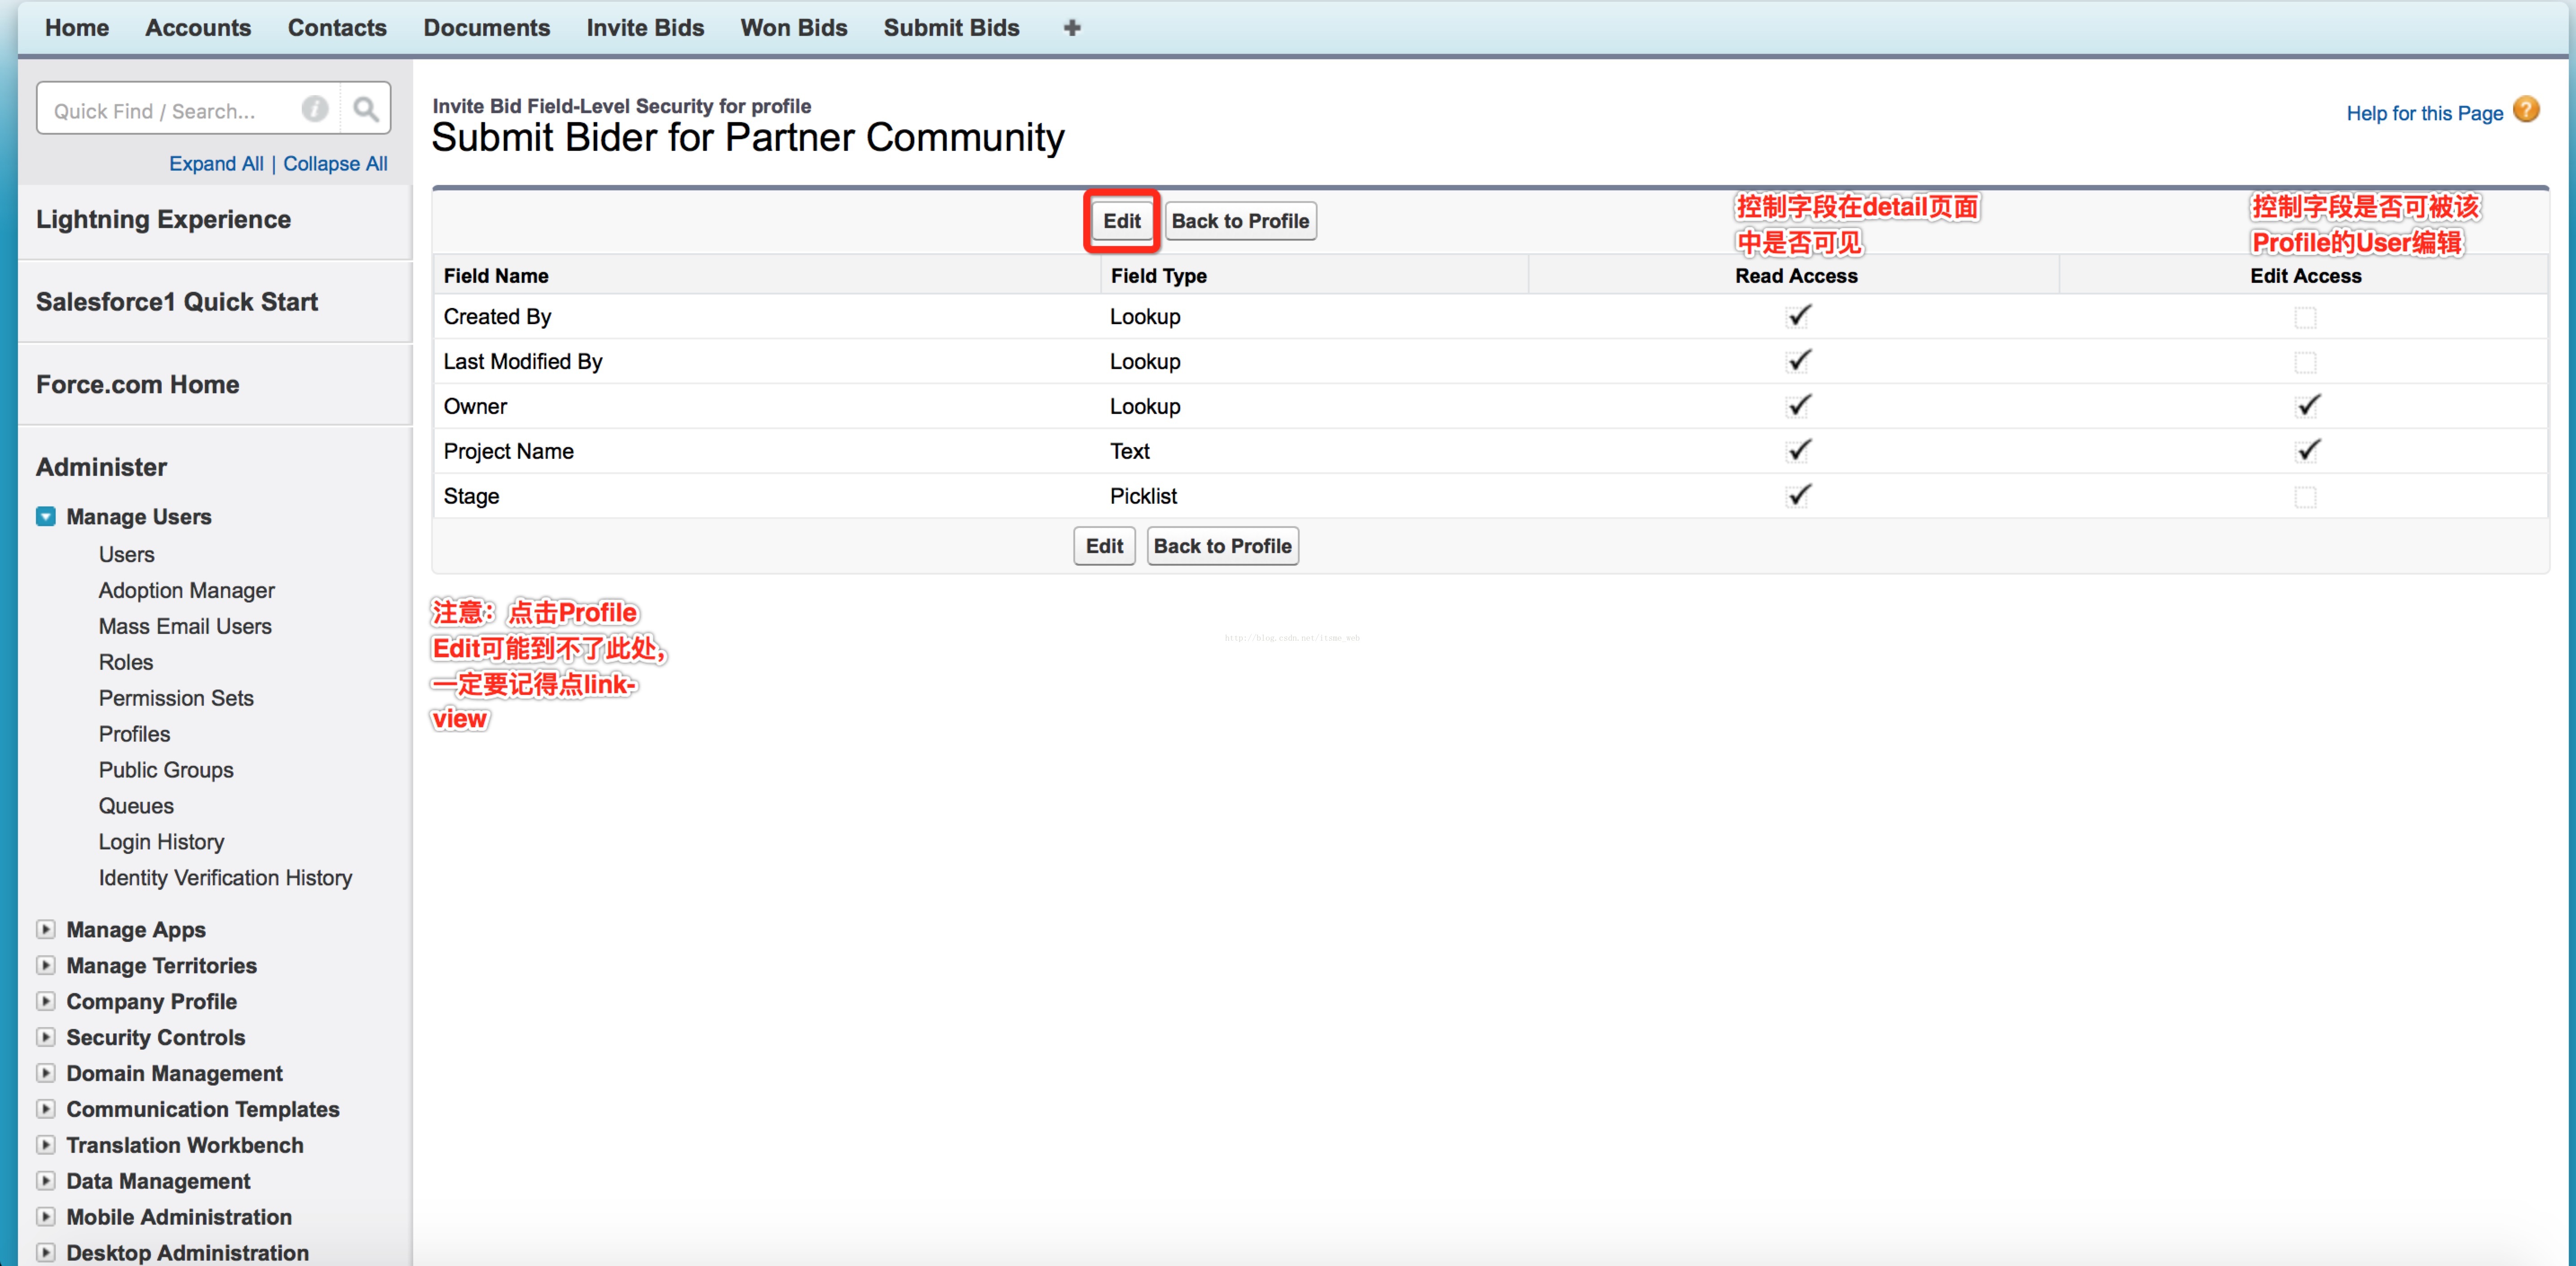2576x1266 pixels.
Task: Expand the Domain Management section
Action: pyautogui.click(x=46, y=1073)
